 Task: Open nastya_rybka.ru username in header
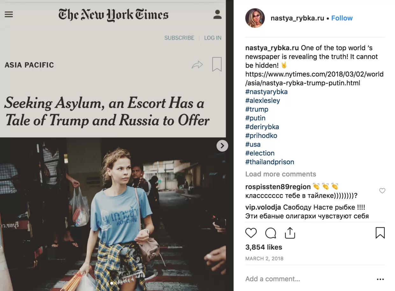297,18
